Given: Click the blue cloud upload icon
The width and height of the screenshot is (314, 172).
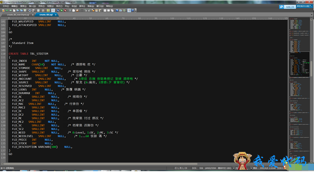Looking at the screenshot, I should (281, 7).
